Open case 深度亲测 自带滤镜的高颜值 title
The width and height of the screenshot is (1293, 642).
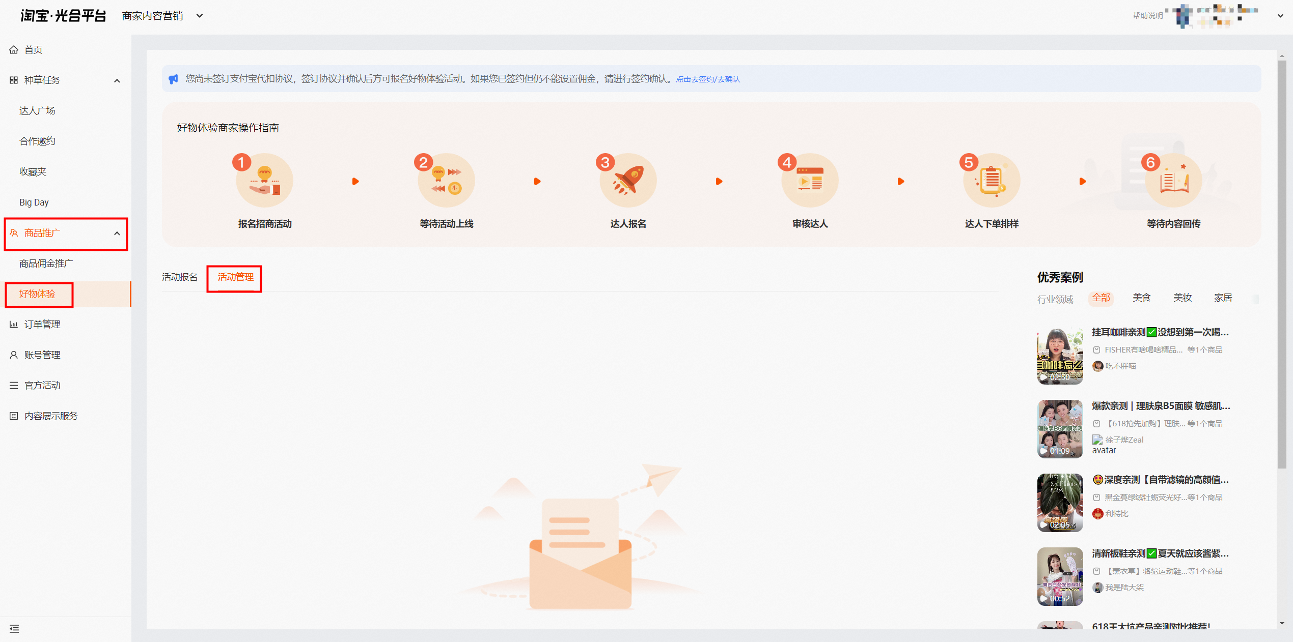pyautogui.click(x=1160, y=480)
